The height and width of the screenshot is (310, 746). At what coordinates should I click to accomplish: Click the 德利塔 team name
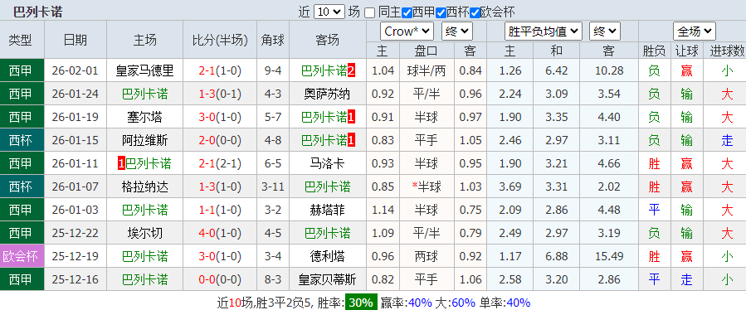coord(327,256)
